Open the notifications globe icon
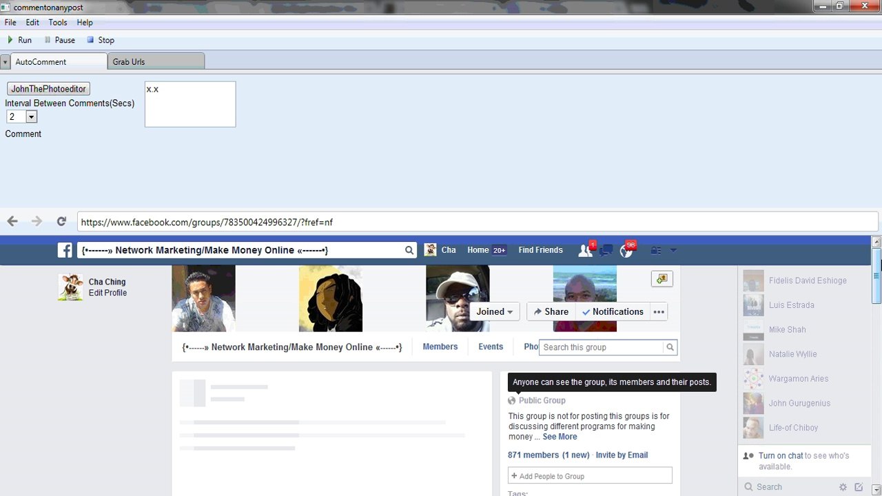The width and height of the screenshot is (882, 496). coord(626,250)
